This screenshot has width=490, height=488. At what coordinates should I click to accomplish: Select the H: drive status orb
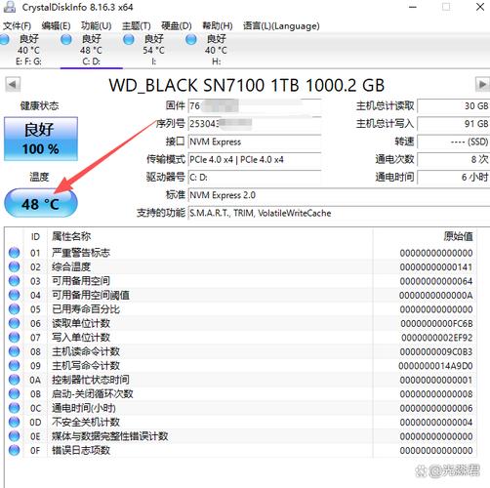(x=191, y=40)
